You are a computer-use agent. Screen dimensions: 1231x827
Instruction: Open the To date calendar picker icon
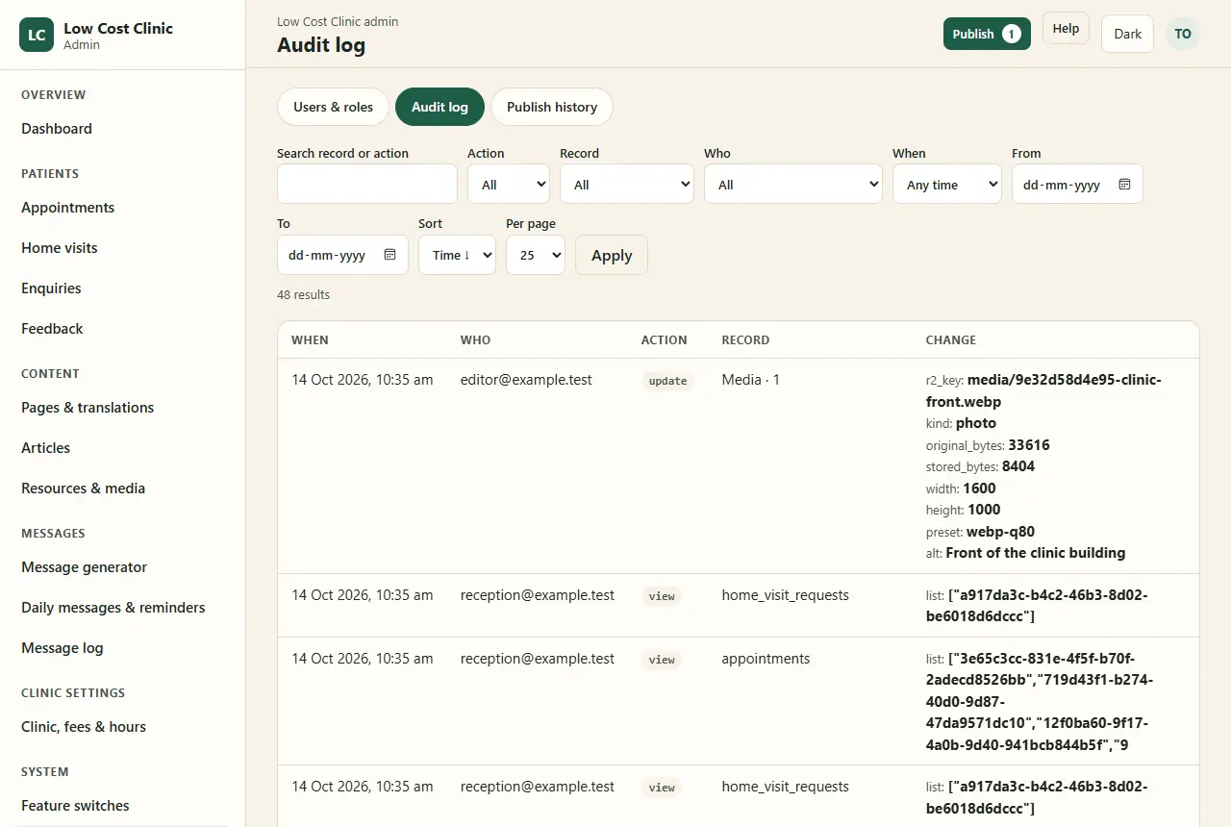(x=389, y=254)
